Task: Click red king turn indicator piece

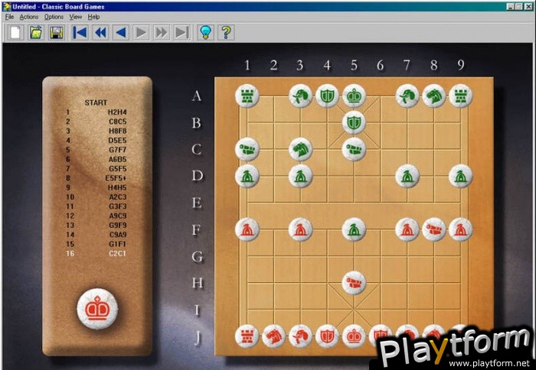Action: point(97,309)
